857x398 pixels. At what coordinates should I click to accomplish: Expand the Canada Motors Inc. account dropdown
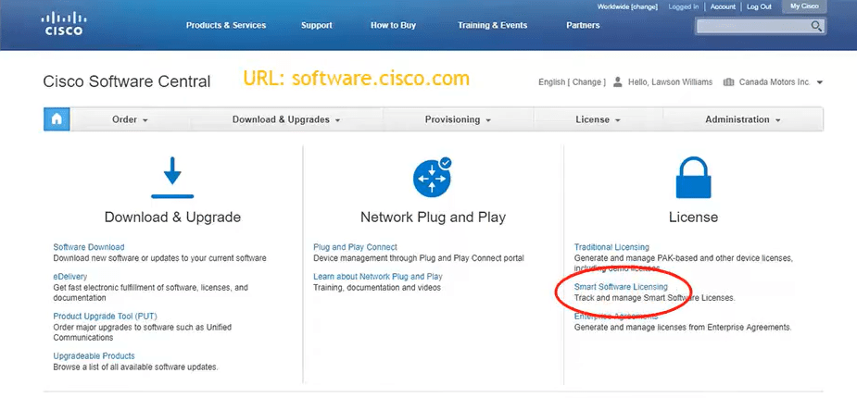(820, 82)
